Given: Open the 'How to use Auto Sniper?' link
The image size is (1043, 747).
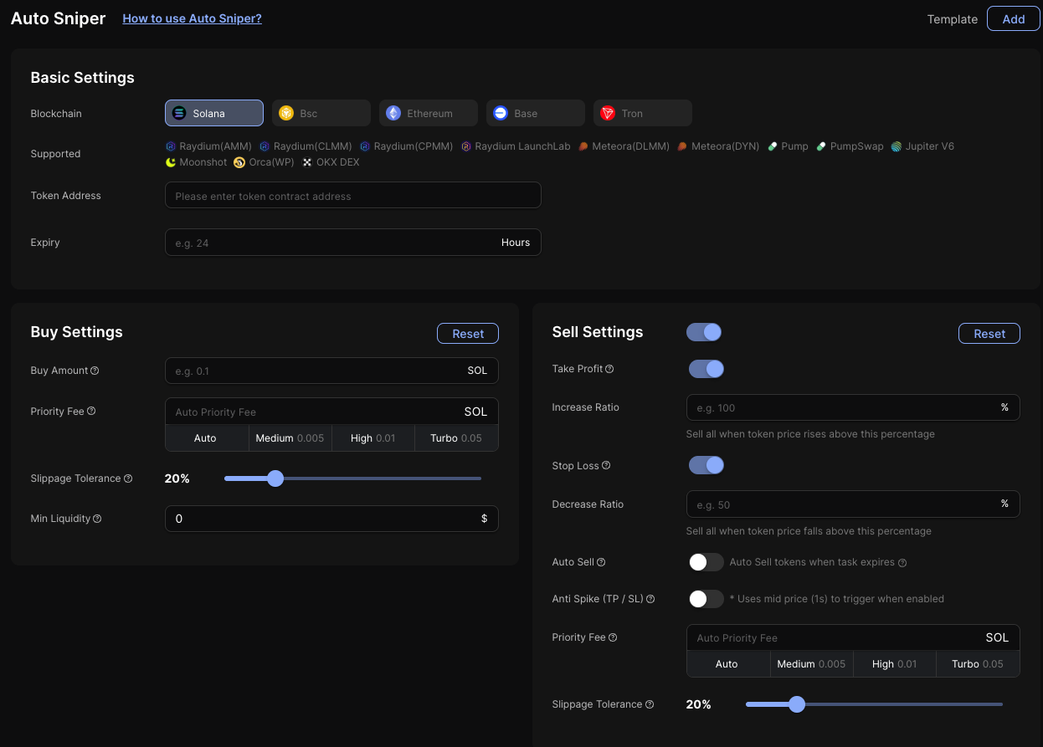Looking at the screenshot, I should click(192, 18).
